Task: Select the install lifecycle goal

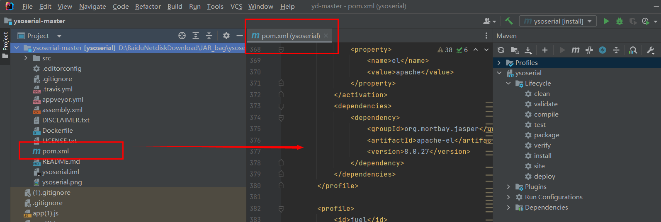Action: (x=542, y=156)
